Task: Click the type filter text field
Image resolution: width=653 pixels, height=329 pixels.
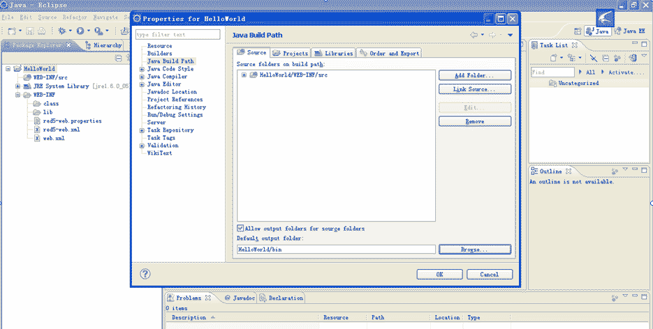Action: click(x=178, y=34)
